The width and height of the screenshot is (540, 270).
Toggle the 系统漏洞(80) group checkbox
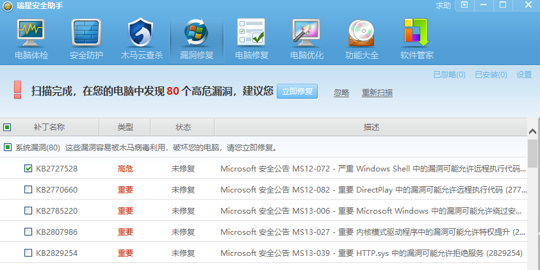(8, 148)
